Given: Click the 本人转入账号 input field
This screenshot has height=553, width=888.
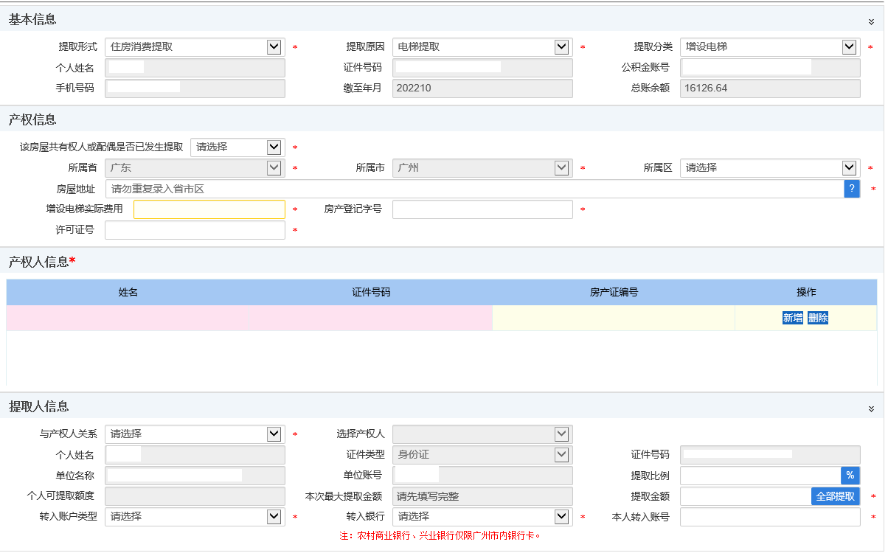Looking at the screenshot, I should 769,517.
